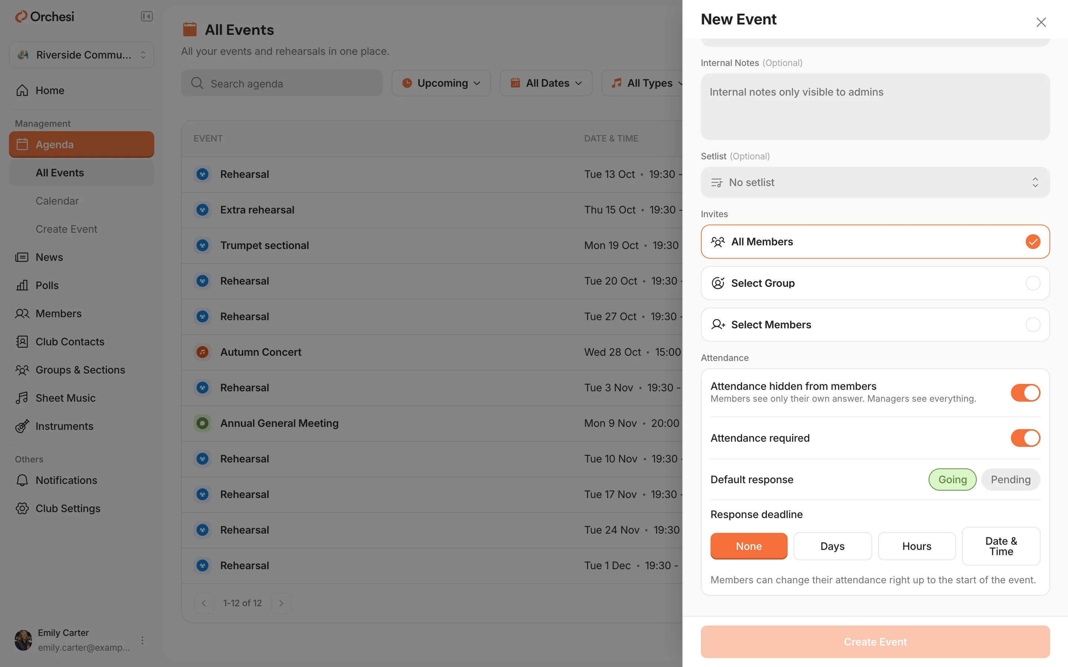Viewport: 1068px width, 667px height.
Task: Click the EVENT column header
Action: 208,139
